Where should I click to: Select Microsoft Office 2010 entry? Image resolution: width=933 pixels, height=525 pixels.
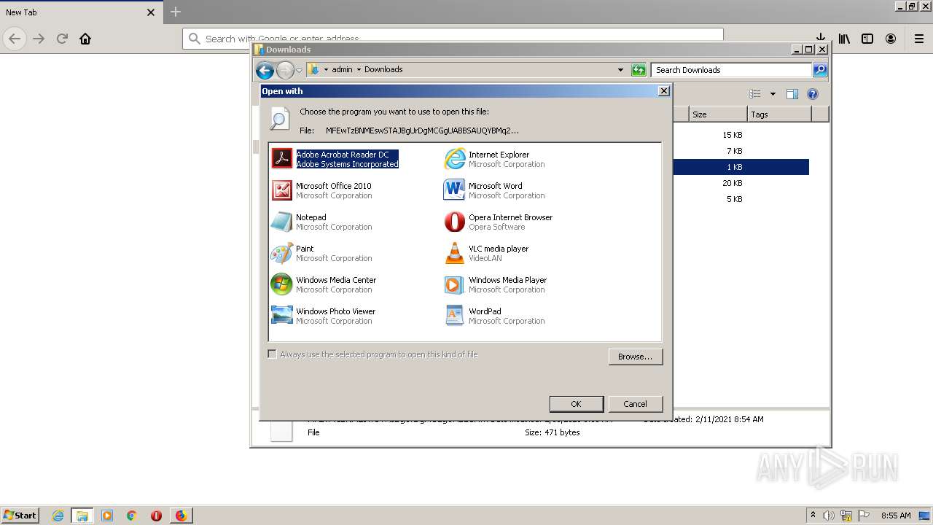[x=322, y=190]
